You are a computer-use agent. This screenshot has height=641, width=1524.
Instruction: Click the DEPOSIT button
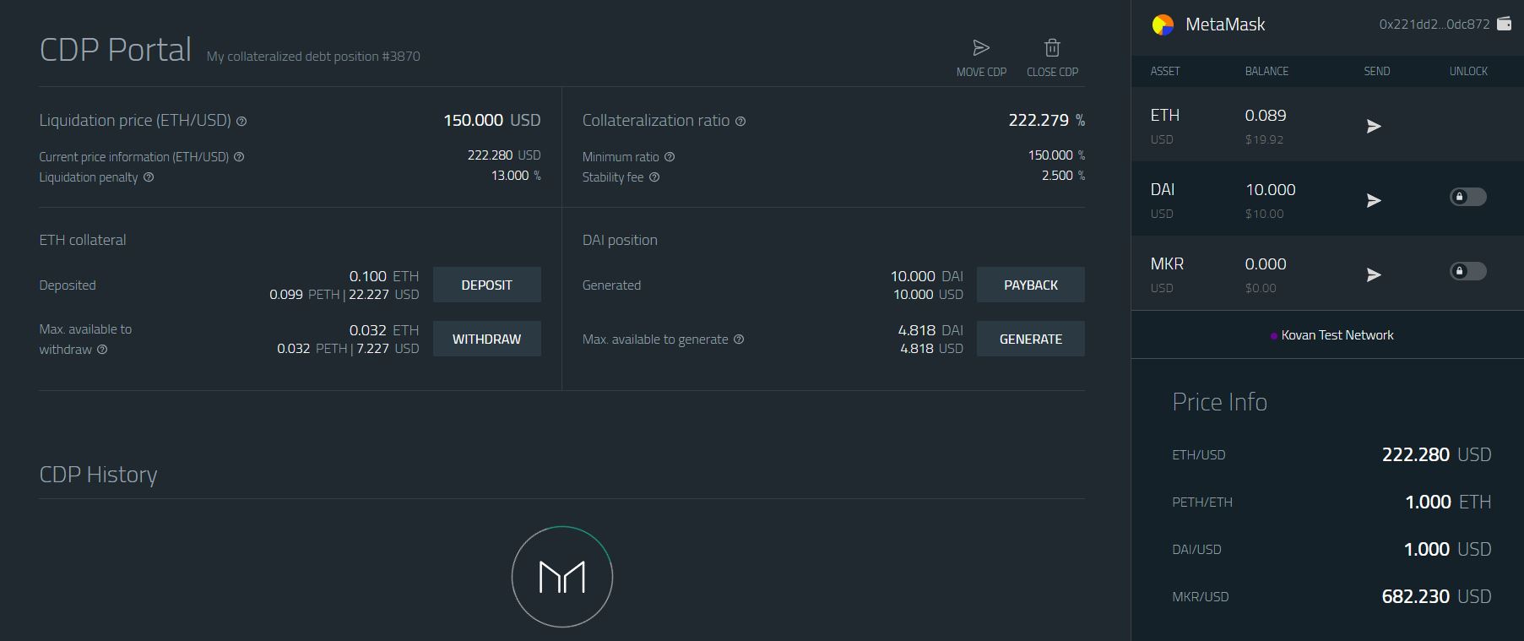[487, 285]
